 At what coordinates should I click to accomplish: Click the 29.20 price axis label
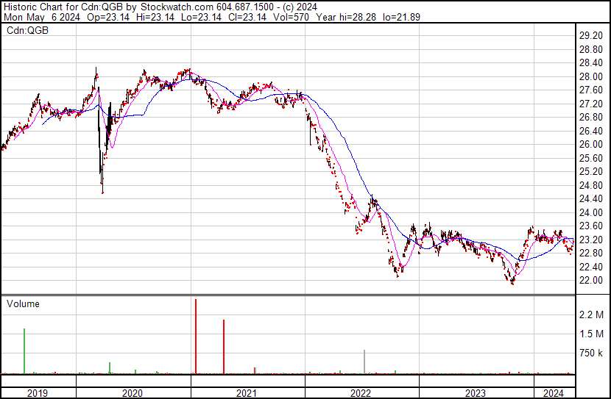pyautogui.click(x=590, y=36)
